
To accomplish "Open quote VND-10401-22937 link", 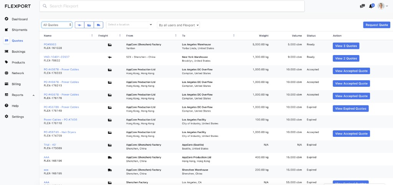I will 57,57.
